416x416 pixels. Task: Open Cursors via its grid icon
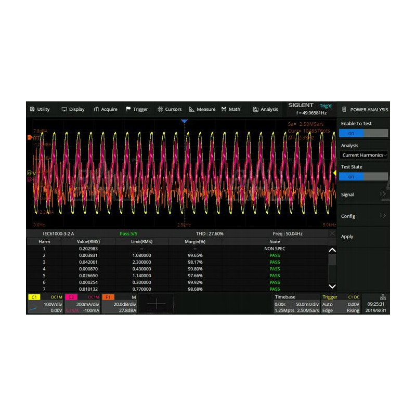click(x=160, y=109)
